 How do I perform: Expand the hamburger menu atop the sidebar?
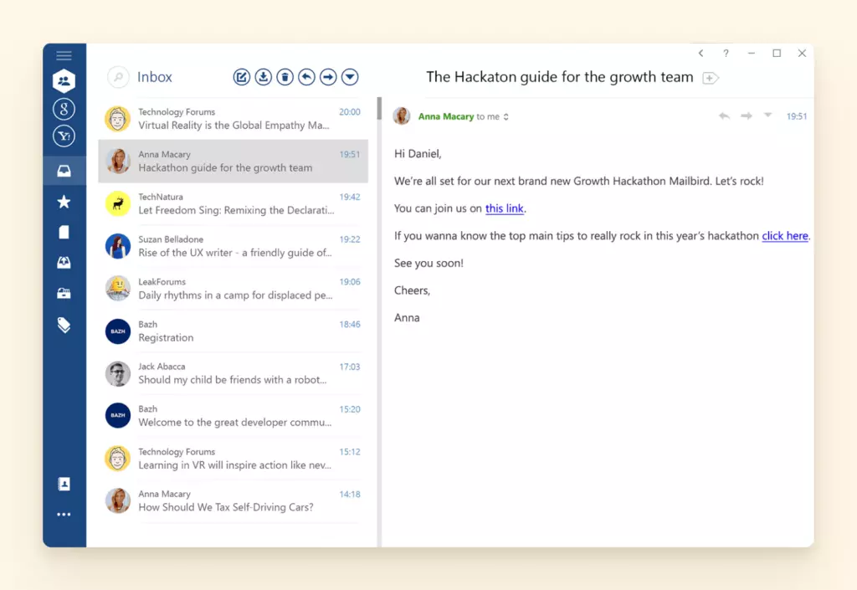click(x=64, y=56)
